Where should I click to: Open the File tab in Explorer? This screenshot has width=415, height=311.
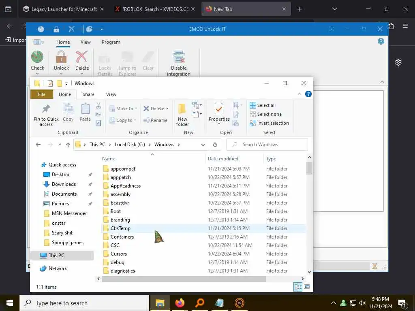[x=42, y=94]
